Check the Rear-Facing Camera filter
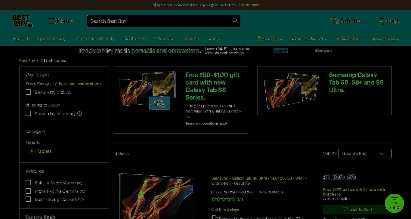411x219 pixels. pos(28,199)
